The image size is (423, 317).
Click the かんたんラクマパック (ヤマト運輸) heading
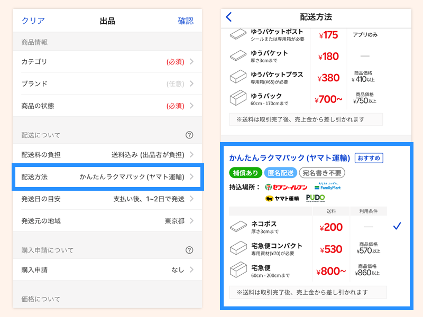[x=289, y=158]
